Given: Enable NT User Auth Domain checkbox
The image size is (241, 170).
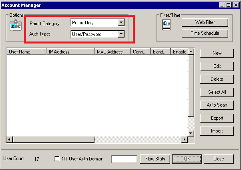Looking at the screenshot, I should [57, 159].
